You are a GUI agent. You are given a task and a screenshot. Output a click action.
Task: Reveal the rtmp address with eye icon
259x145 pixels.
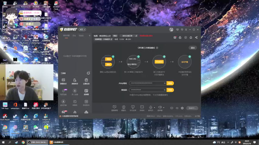[x=165, y=83]
